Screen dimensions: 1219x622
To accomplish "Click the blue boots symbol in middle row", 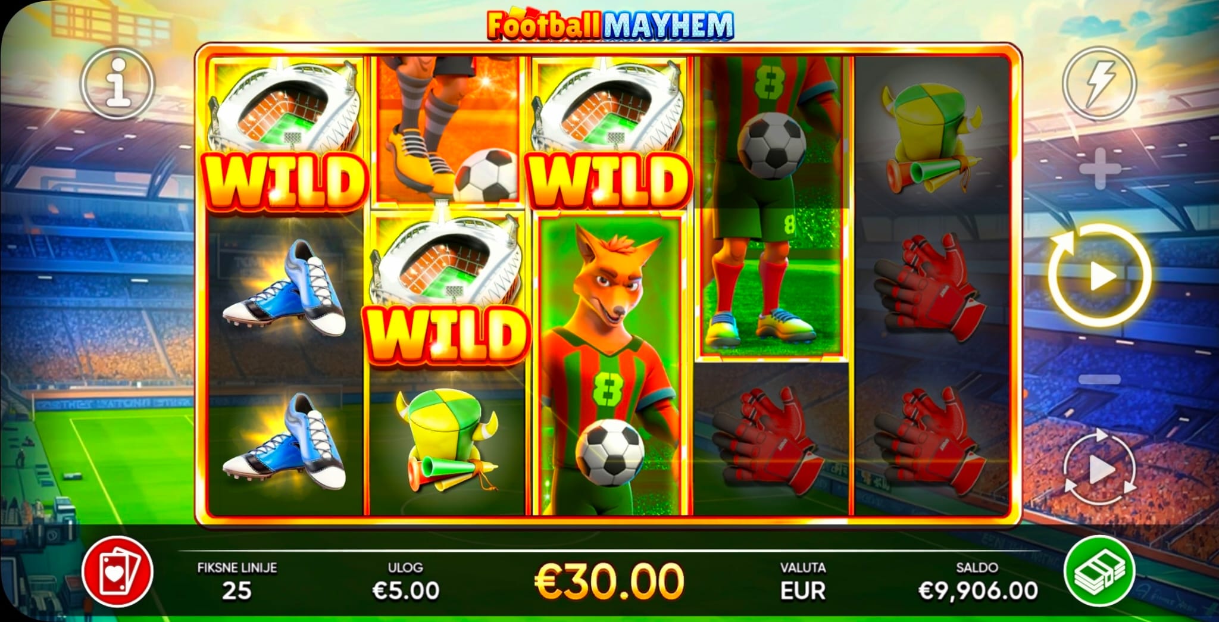I will click(285, 289).
